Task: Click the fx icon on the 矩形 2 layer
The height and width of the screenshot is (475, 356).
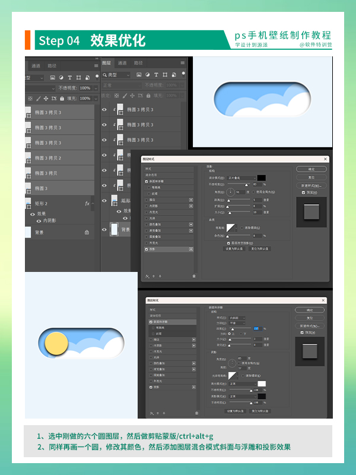Action: [x=87, y=203]
